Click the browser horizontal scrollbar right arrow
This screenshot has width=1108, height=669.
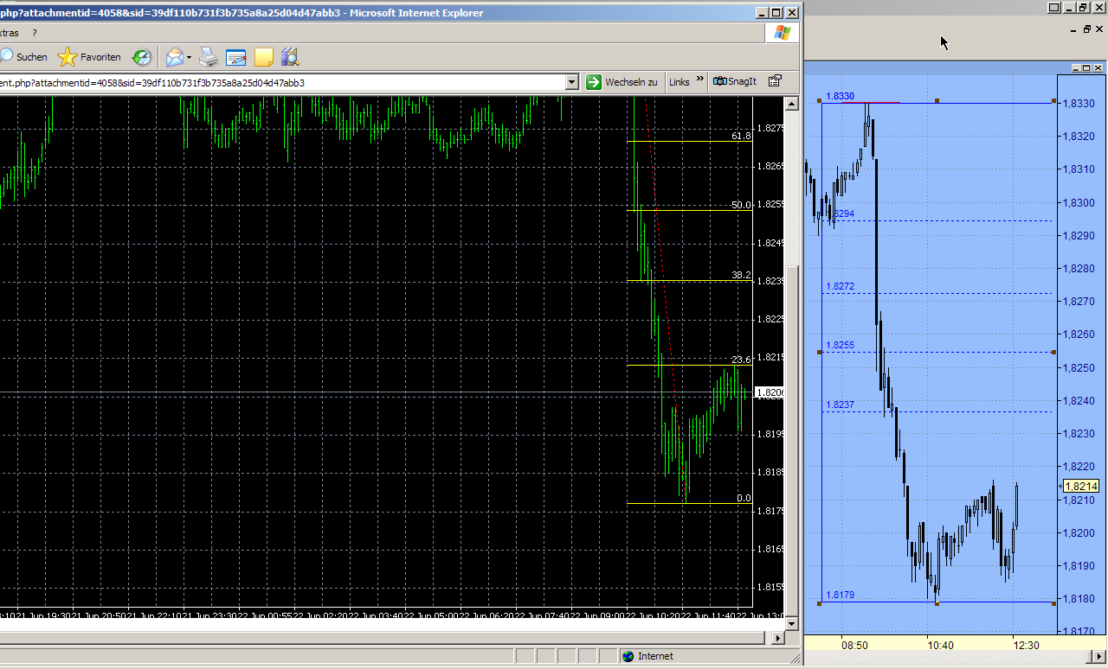(x=776, y=638)
